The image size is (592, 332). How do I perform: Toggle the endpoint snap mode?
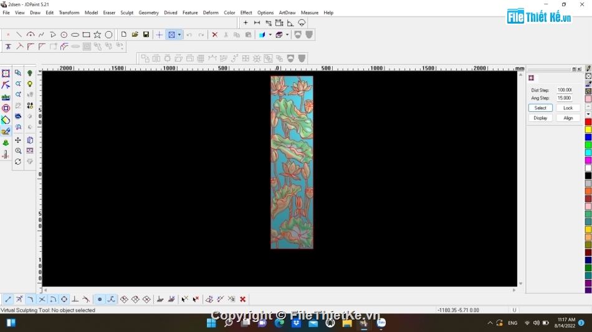pos(8,299)
